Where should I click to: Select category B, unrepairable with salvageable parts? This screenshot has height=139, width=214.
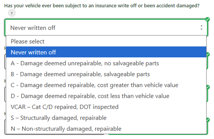80,74
